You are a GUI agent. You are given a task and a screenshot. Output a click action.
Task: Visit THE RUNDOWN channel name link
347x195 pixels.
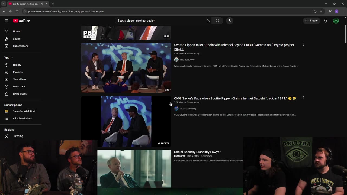pos(187,60)
